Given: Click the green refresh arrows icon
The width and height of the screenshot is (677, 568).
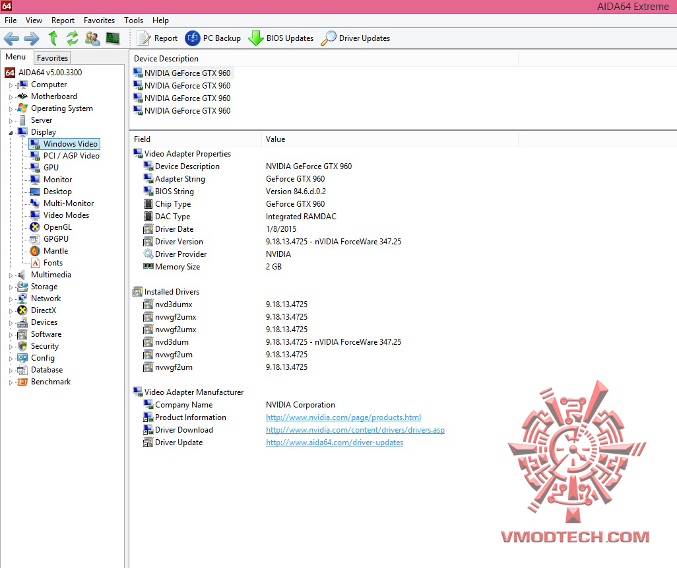Looking at the screenshot, I should tap(73, 38).
